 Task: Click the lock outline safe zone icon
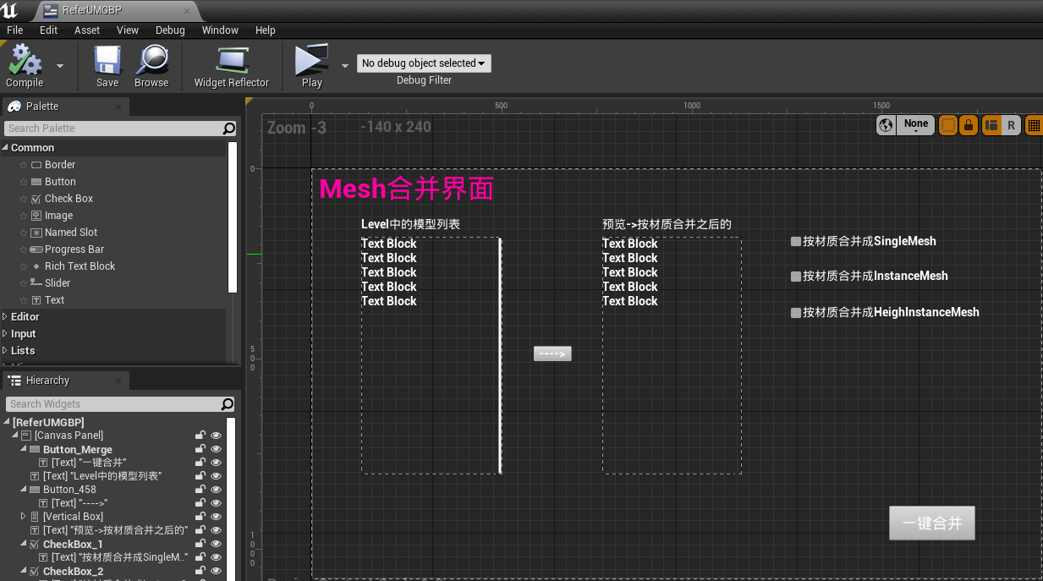coord(969,124)
